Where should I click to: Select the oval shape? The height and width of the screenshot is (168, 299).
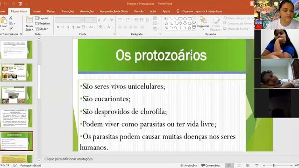[185, 19]
